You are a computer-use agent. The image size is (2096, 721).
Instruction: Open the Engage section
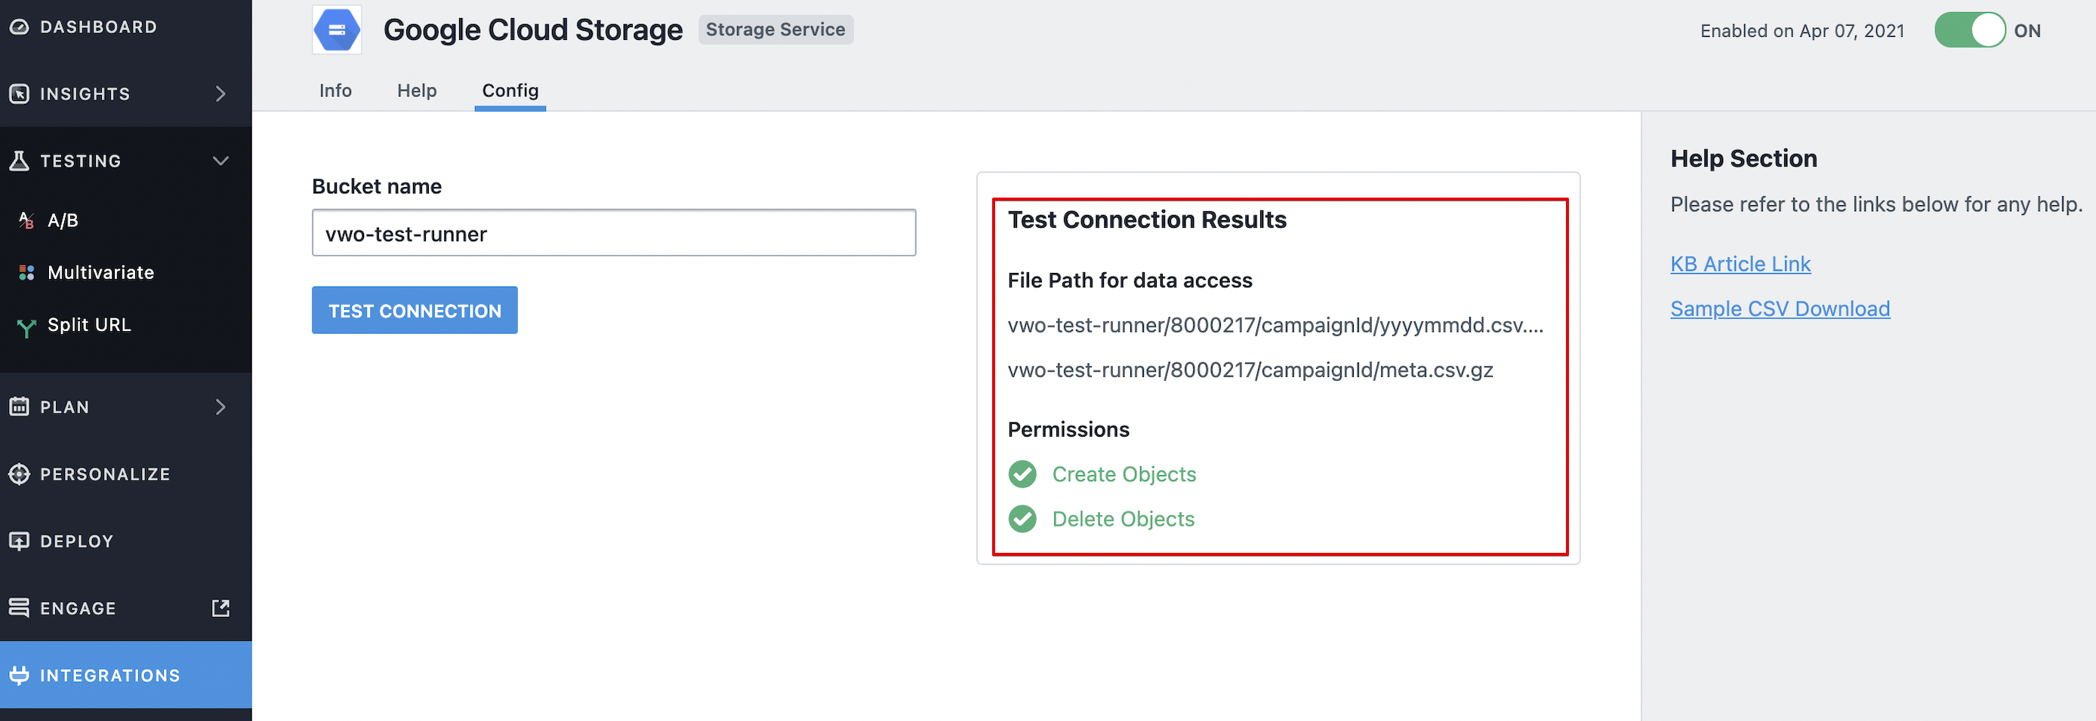pyautogui.click(x=126, y=608)
